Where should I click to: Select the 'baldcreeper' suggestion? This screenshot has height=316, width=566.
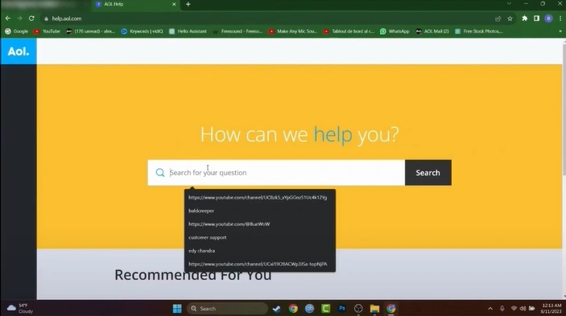click(201, 211)
